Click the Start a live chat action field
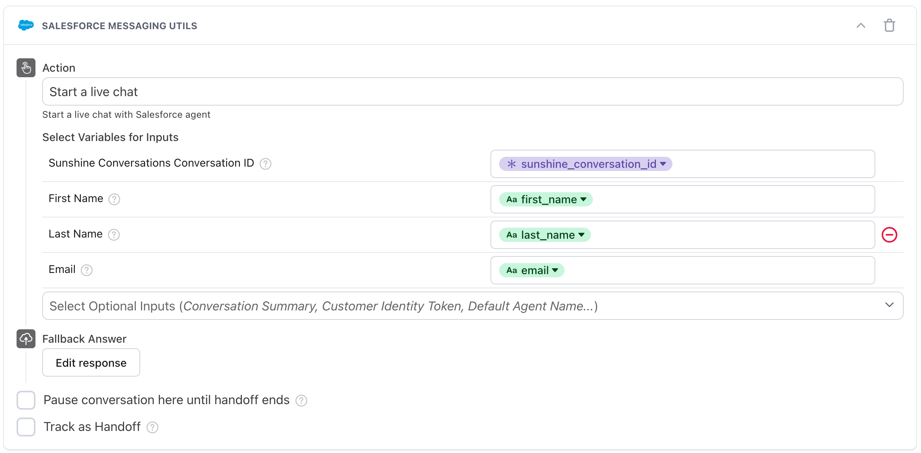The height and width of the screenshot is (453, 921). pos(276,91)
